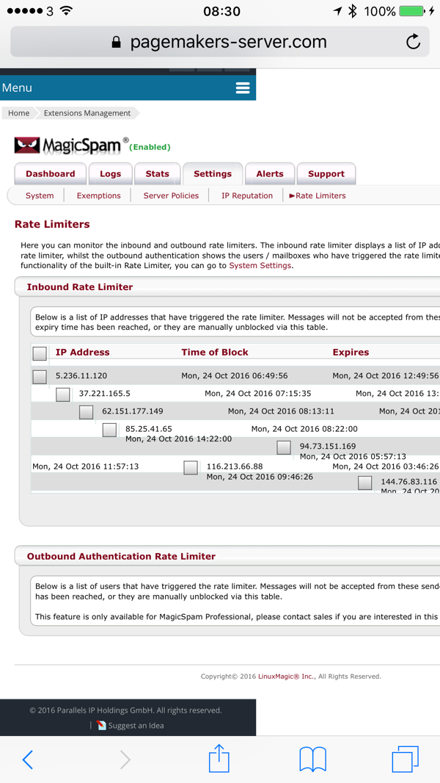The width and height of the screenshot is (440, 783).
Task: Tap the Safari back arrow
Action: tap(28, 759)
